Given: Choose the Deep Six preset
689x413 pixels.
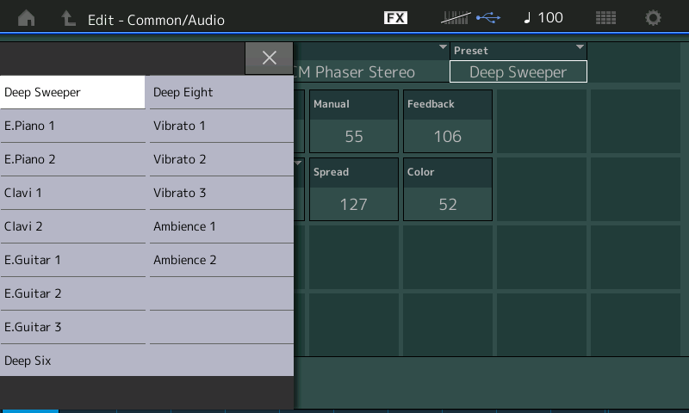Looking at the screenshot, I should tap(73, 361).
